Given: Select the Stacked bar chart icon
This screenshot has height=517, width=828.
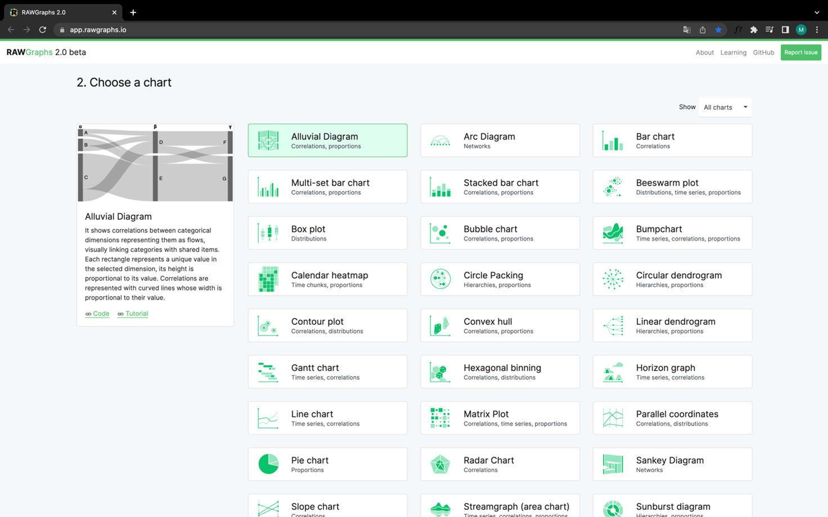Looking at the screenshot, I should [x=440, y=187].
